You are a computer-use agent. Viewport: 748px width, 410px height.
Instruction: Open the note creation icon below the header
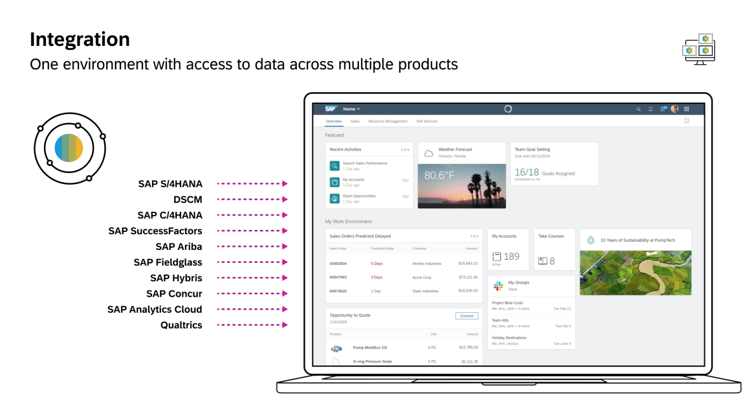pyautogui.click(x=687, y=121)
